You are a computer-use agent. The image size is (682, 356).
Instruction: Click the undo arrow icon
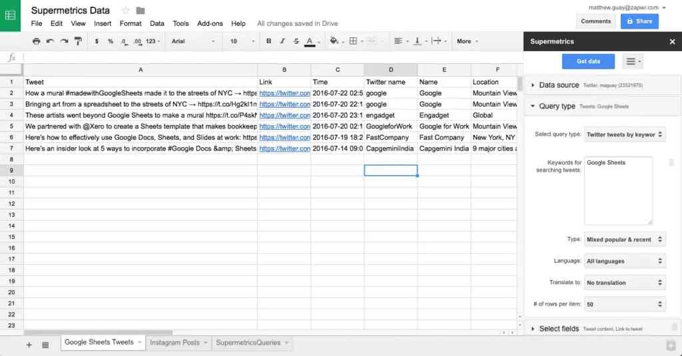(x=51, y=41)
